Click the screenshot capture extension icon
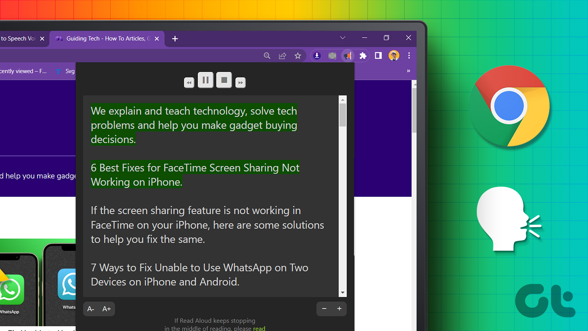Screen dimensions: 588x331 click(x=332, y=56)
